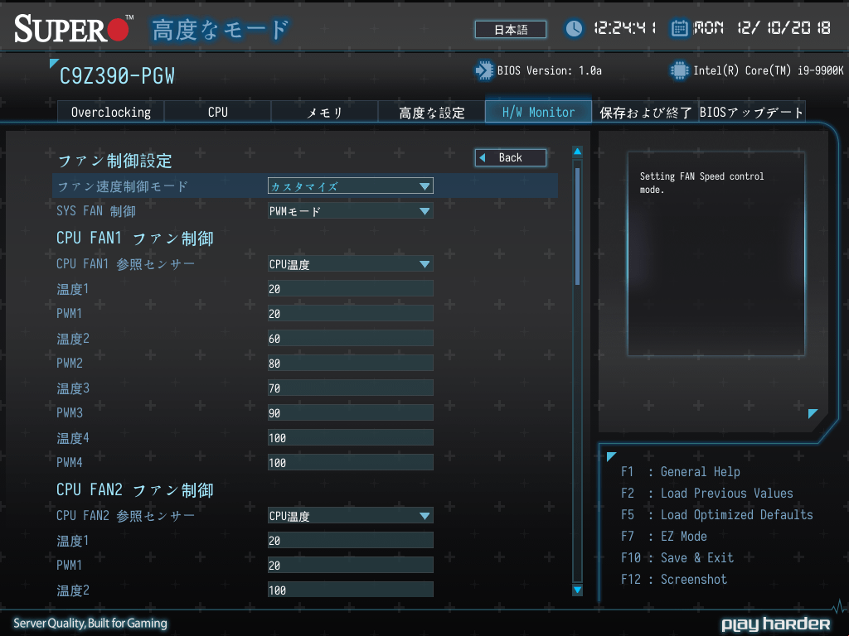Click the F10 Save & Exit entry

point(677,558)
